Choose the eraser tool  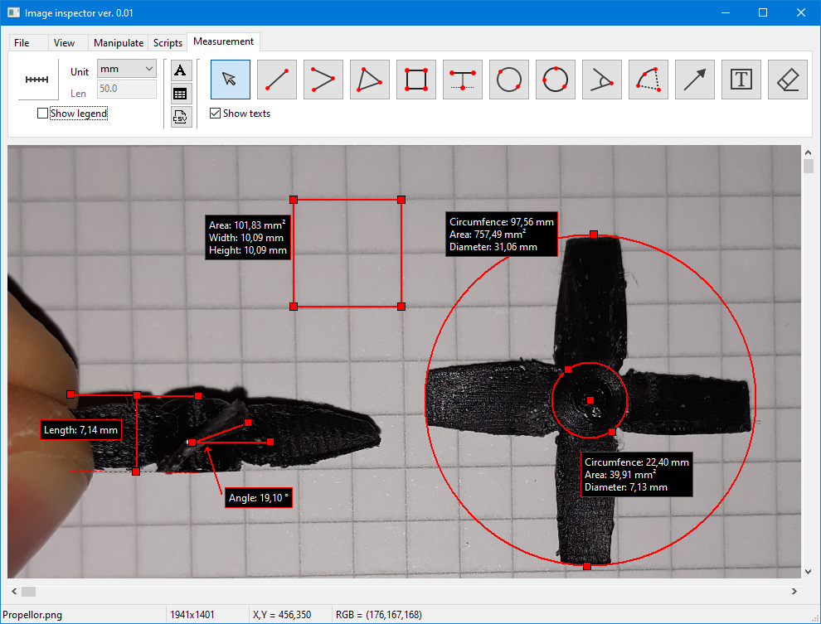pos(788,80)
